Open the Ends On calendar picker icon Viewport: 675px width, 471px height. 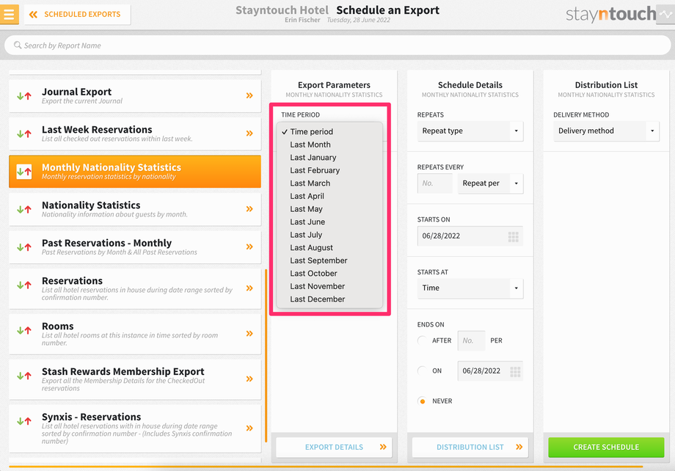pyautogui.click(x=515, y=371)
